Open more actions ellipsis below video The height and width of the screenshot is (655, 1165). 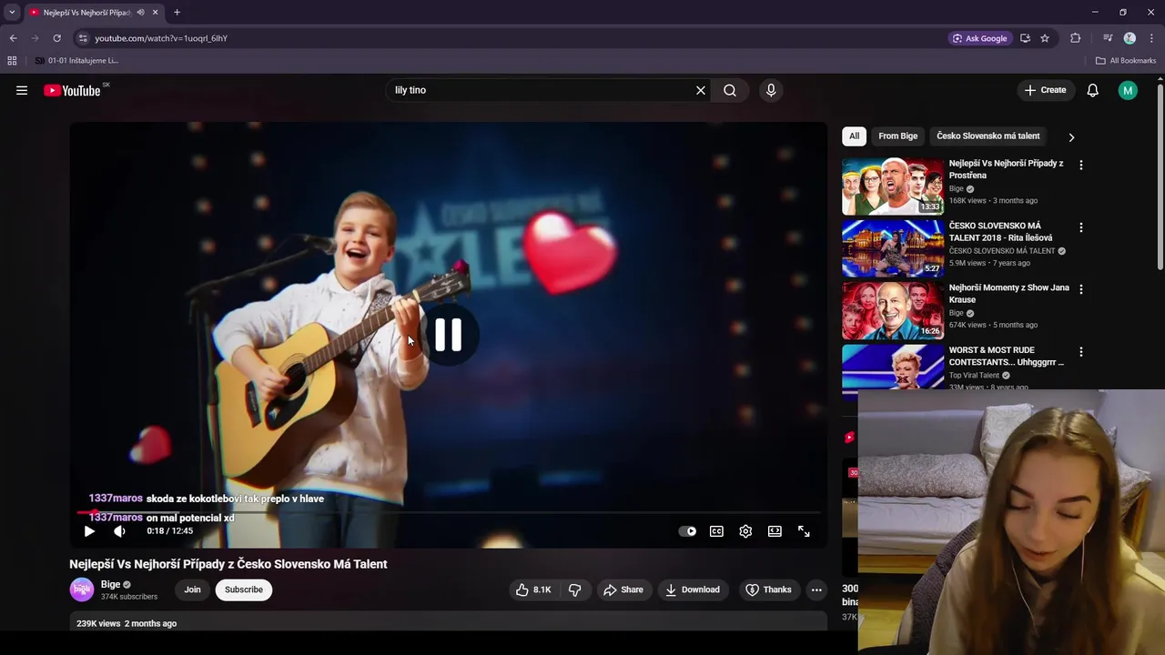[x=816, y=589]
